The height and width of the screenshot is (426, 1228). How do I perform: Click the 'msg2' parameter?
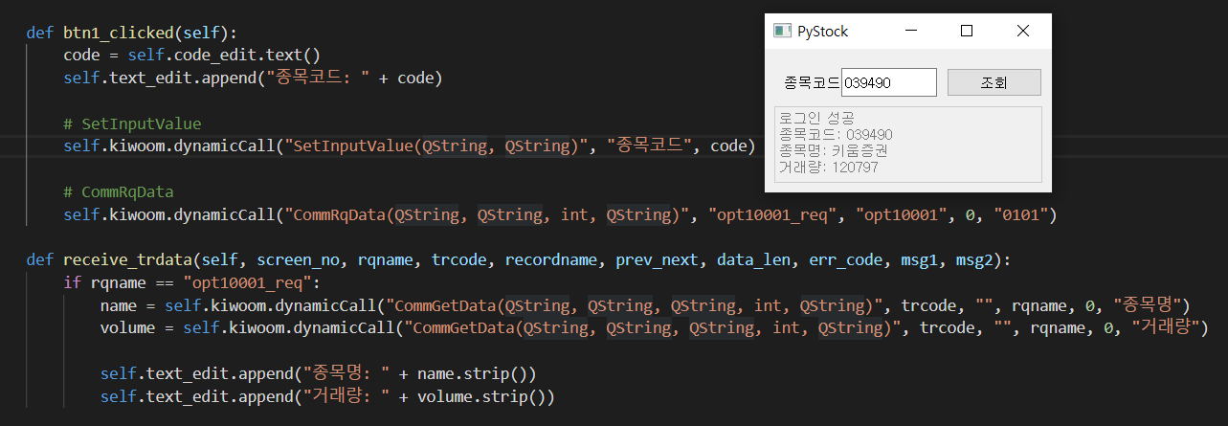pyautogui.click(x=974, y=260)
